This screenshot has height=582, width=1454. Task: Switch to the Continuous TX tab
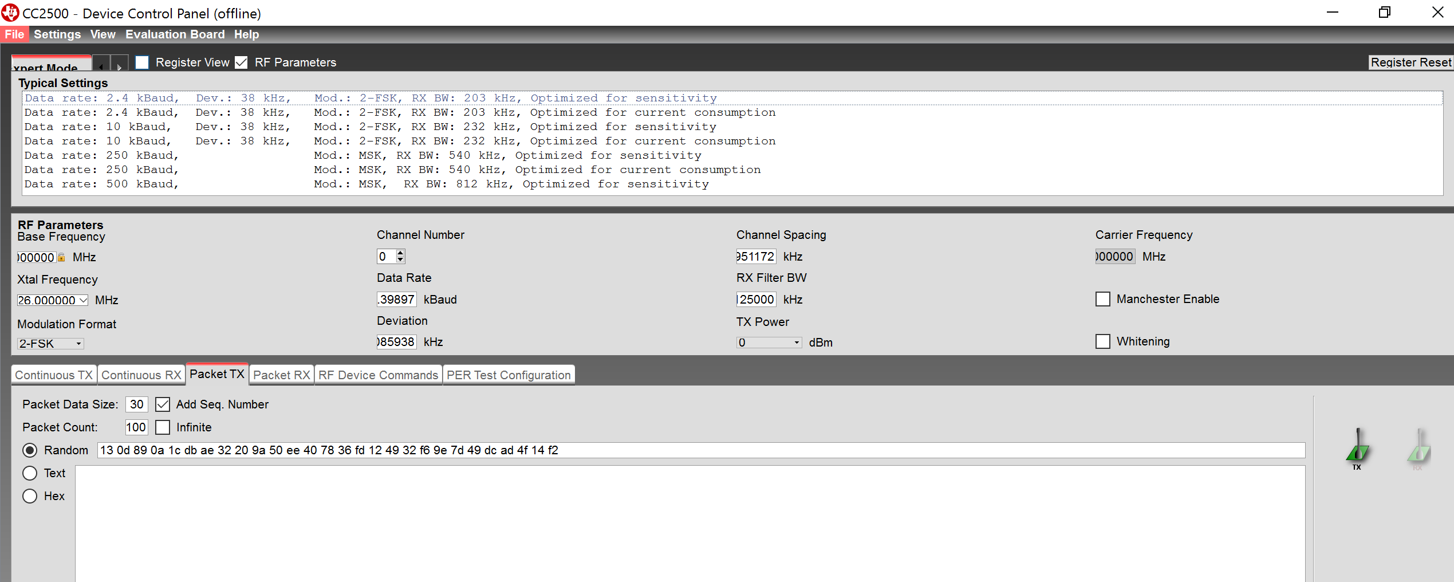click(54, 375)
